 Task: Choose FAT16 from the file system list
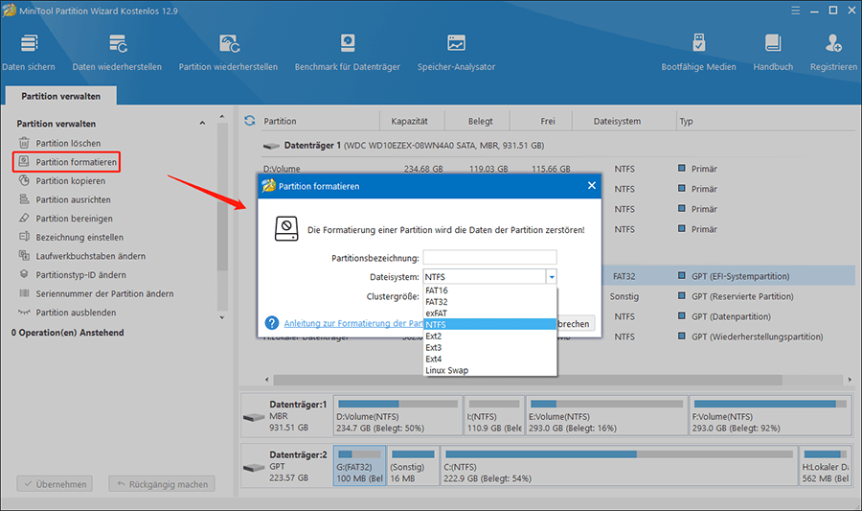(x=490, y=290)
